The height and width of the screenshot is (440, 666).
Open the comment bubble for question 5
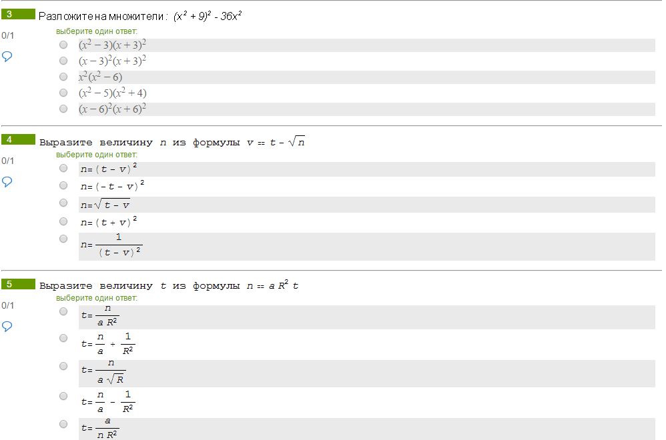tap(7, 326)
